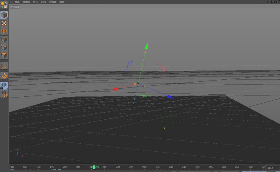Toggle the Locked Workplane icon

(4, 86)
